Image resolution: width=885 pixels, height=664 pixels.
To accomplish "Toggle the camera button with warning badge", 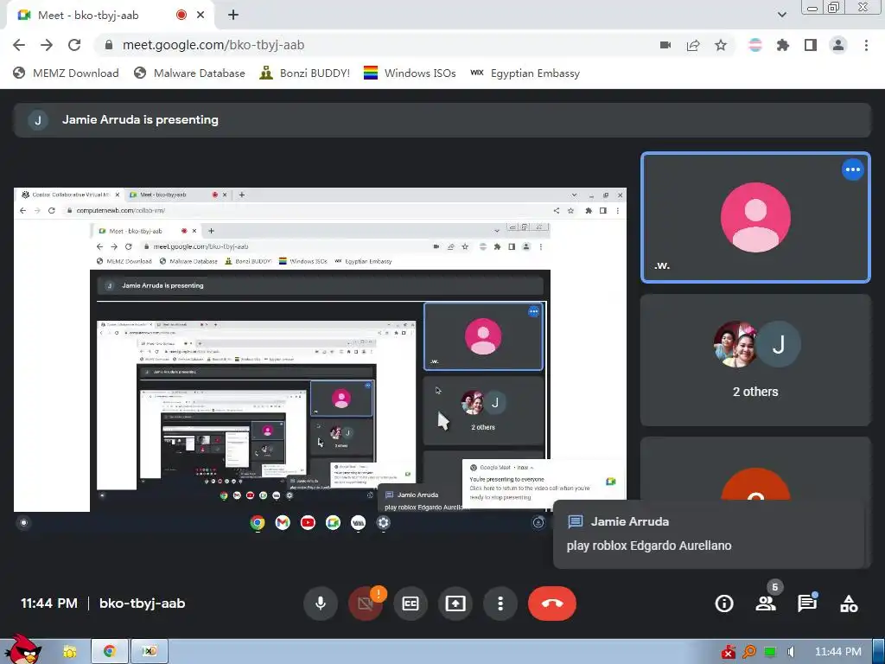I will [366, 603].
